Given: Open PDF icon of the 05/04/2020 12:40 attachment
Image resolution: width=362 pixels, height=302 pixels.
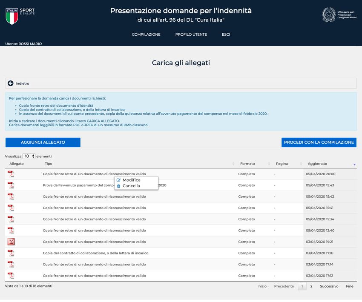Looking at the screenshot, I should (11, 231).
